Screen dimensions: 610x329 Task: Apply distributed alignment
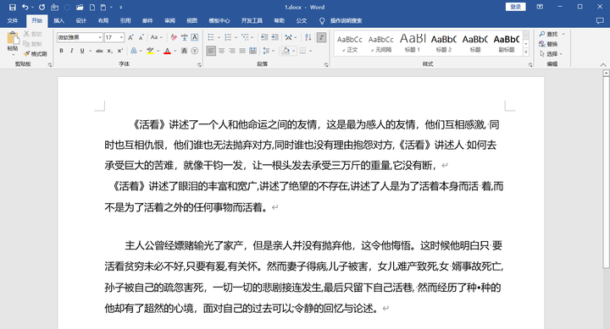(252, 51)
